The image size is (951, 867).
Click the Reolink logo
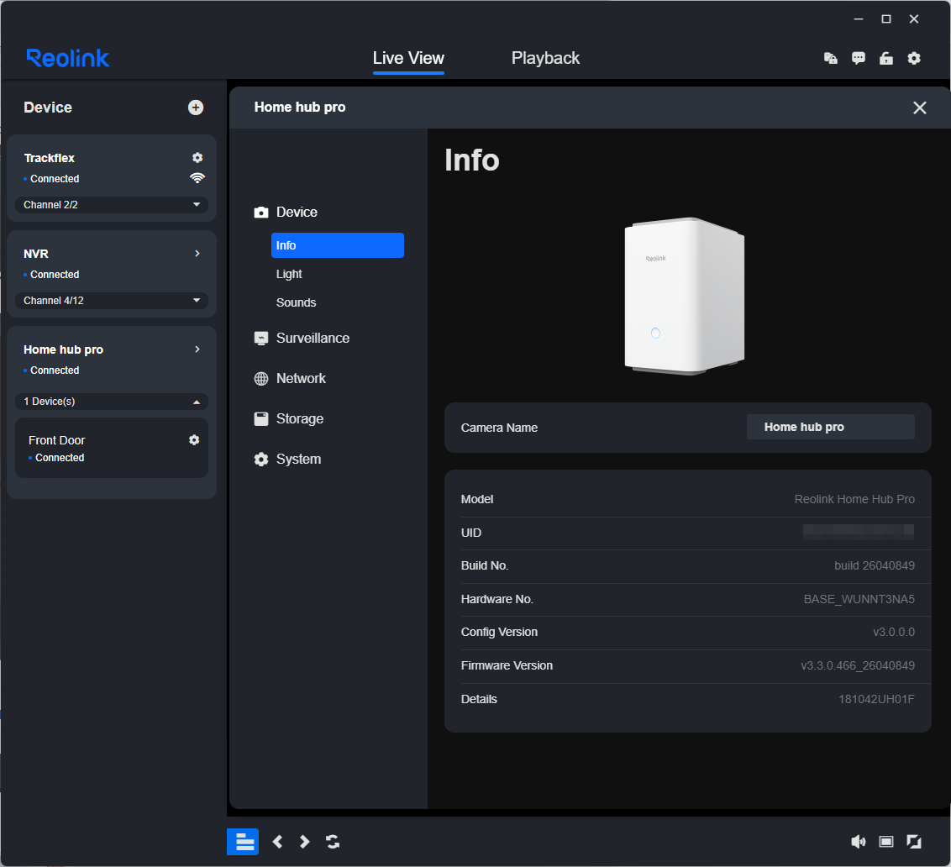(x=67, y=58)
